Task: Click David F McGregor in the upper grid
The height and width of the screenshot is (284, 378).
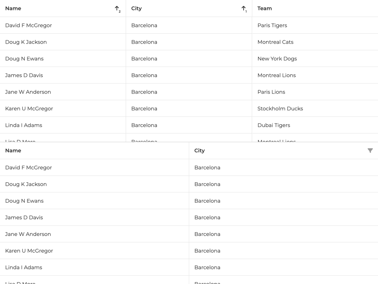Action: [x=28, y=26]
